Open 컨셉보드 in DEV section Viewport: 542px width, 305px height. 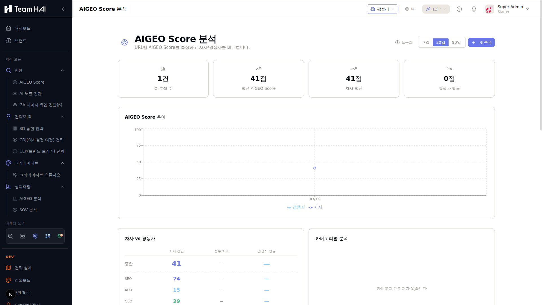click(x=35, y=280)
